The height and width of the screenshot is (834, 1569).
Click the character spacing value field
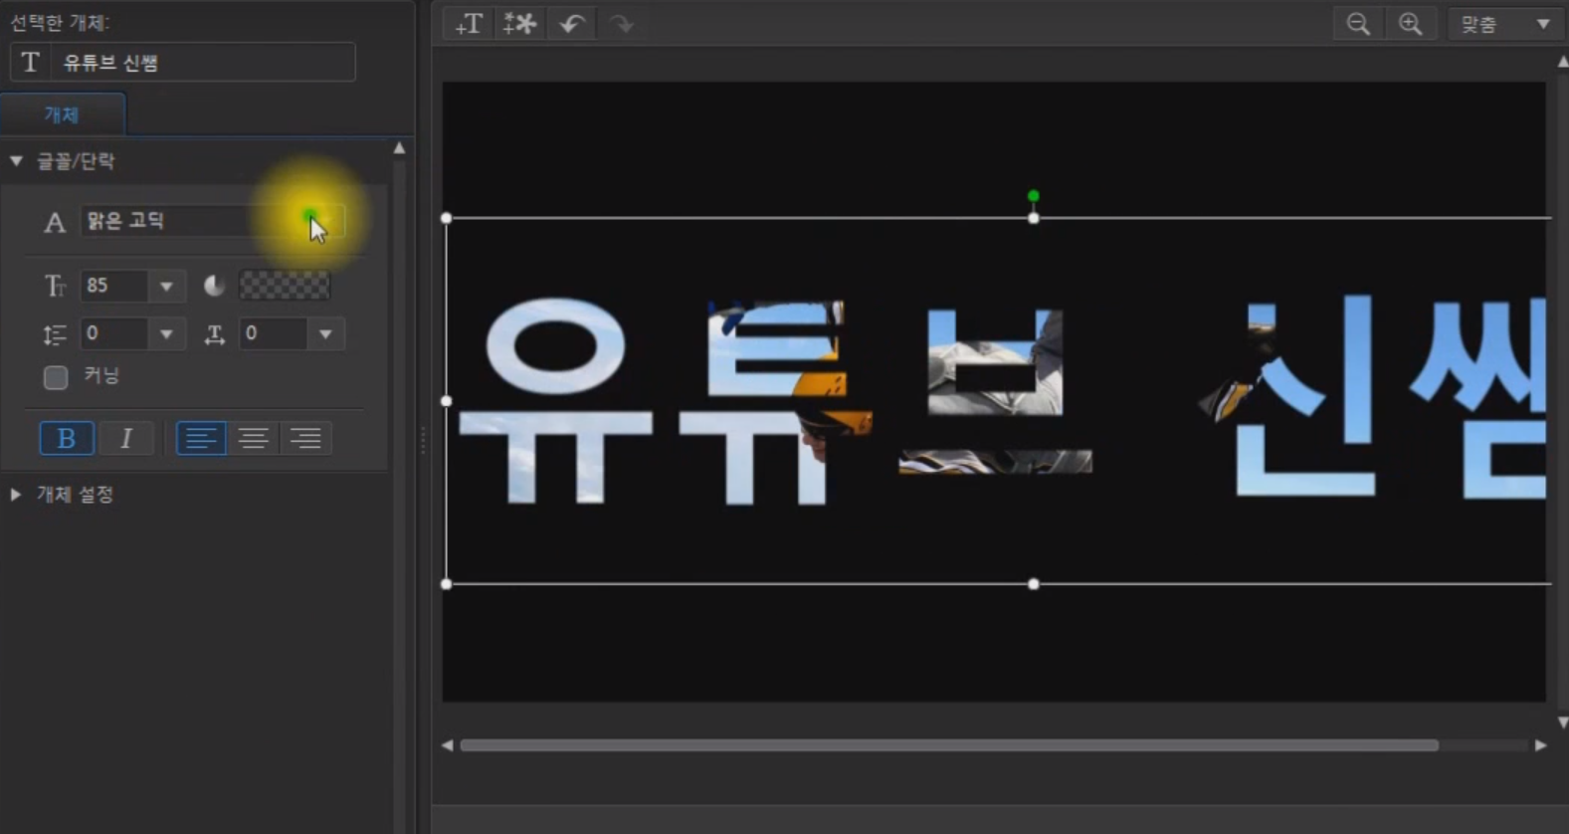pyautogui.click(x=274, y=334)
